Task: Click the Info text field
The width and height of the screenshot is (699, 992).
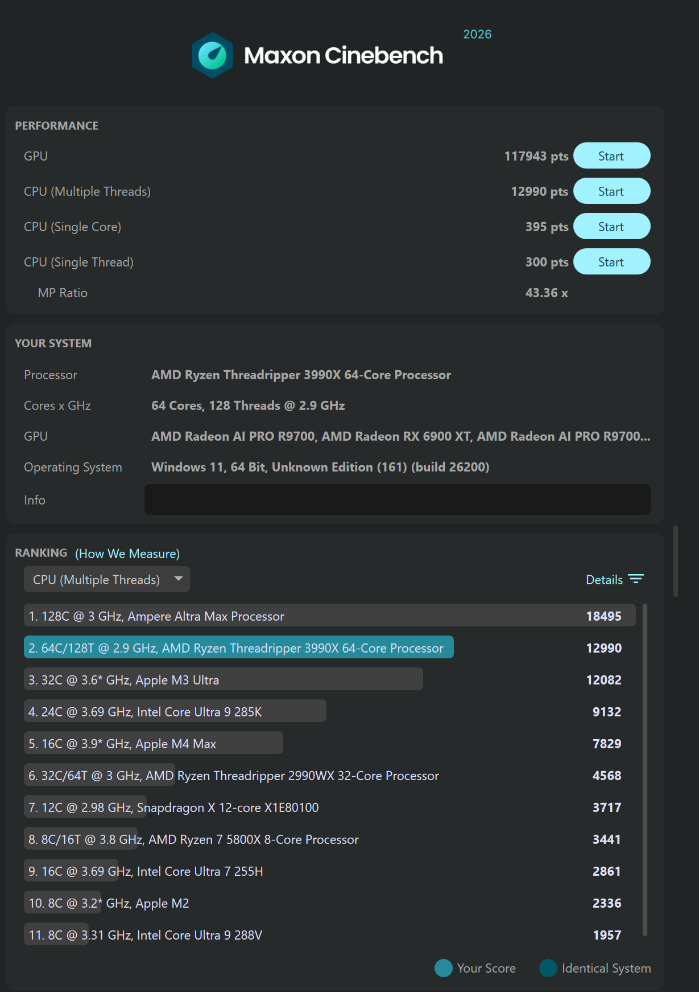Action: [397, 499]
